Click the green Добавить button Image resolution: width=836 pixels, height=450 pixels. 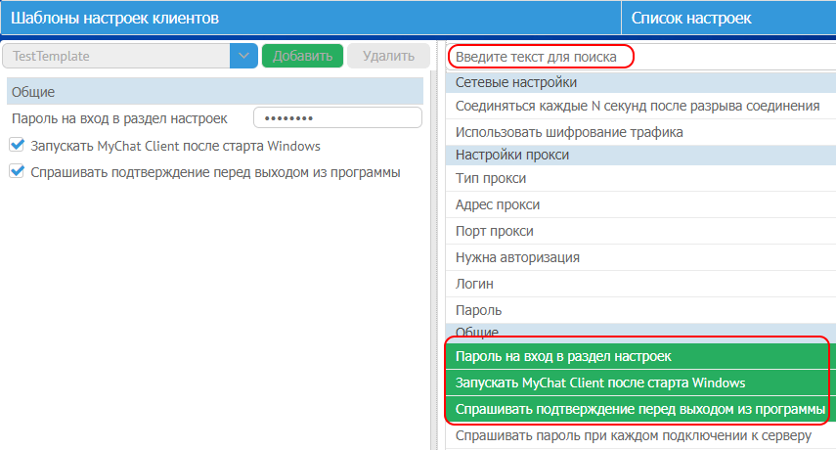pyautogui.click(x=302, y=57)
